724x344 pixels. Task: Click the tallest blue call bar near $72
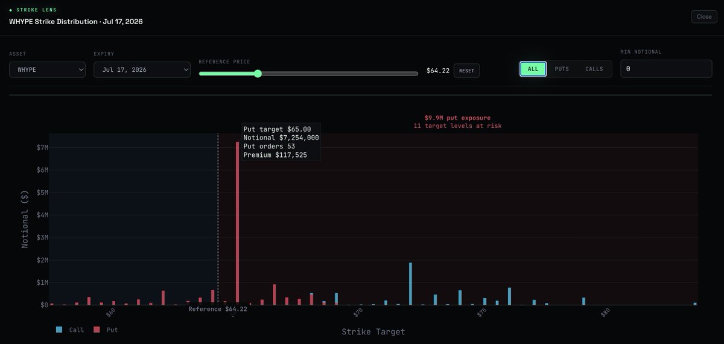pos(411,284)
